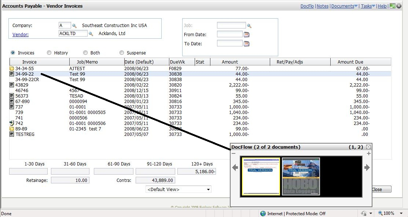Open the From Date calendar picker

(246, 34)
